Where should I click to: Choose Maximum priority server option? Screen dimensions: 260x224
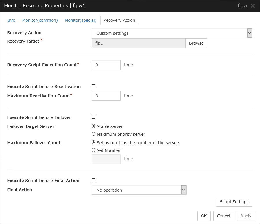click(x=93, y=134)
